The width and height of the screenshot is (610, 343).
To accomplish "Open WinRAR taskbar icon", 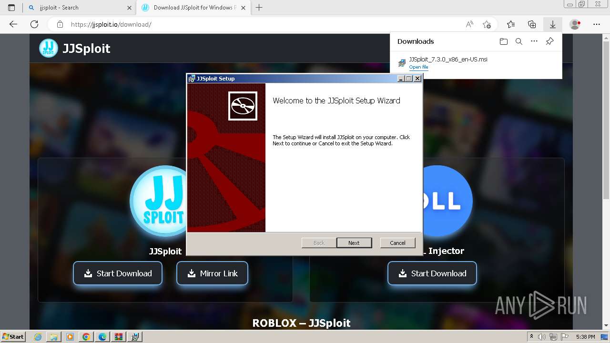I will (x=119, y=337).
